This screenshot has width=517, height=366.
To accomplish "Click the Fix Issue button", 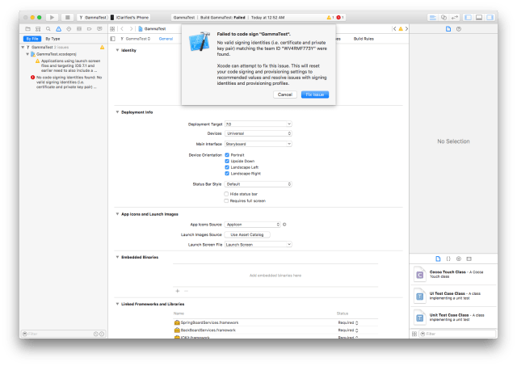I will [x=315, y=95].
